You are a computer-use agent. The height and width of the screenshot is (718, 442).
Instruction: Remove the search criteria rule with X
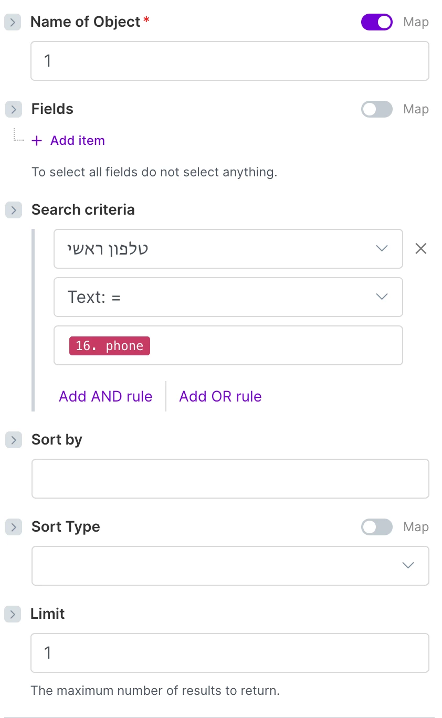(420, 249)
